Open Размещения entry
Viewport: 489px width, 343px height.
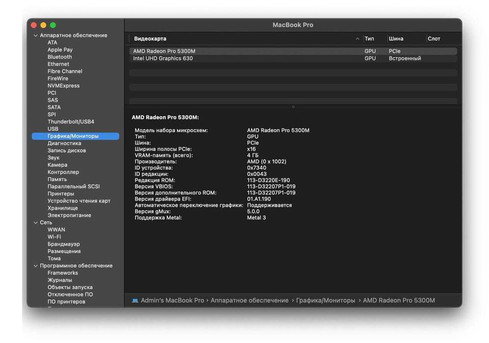64,251
